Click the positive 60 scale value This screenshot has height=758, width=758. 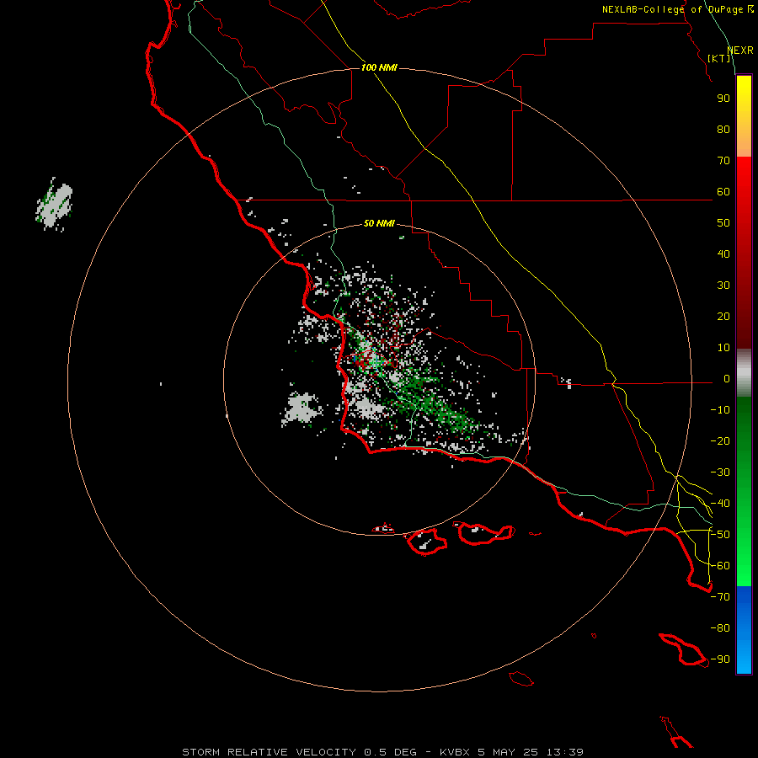point(723,192)
